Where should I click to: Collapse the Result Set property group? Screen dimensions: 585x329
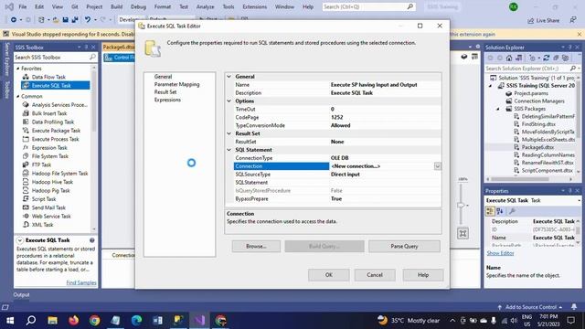pos(229,133)
